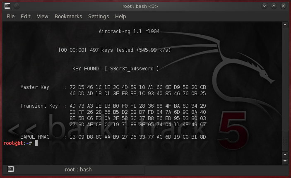The image size is (291, 178).
Task: Select the "root : bash" tab
Action: [78, 169]
